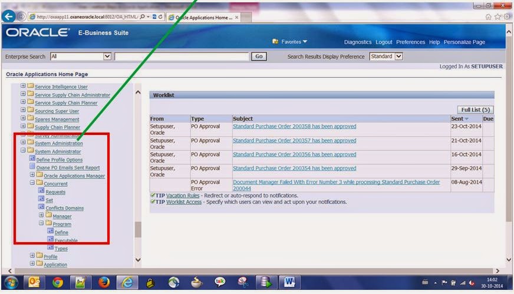Click the network signal tray icon
Screen dimensions: 514x294
coord(463,283)
